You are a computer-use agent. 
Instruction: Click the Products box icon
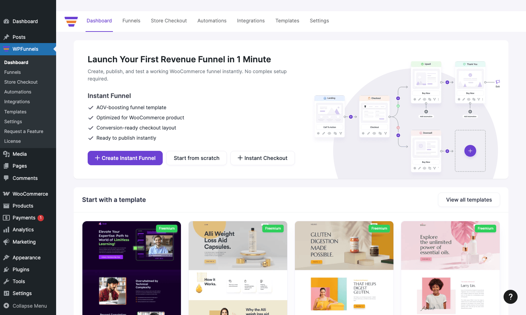[x=6, y=206]
